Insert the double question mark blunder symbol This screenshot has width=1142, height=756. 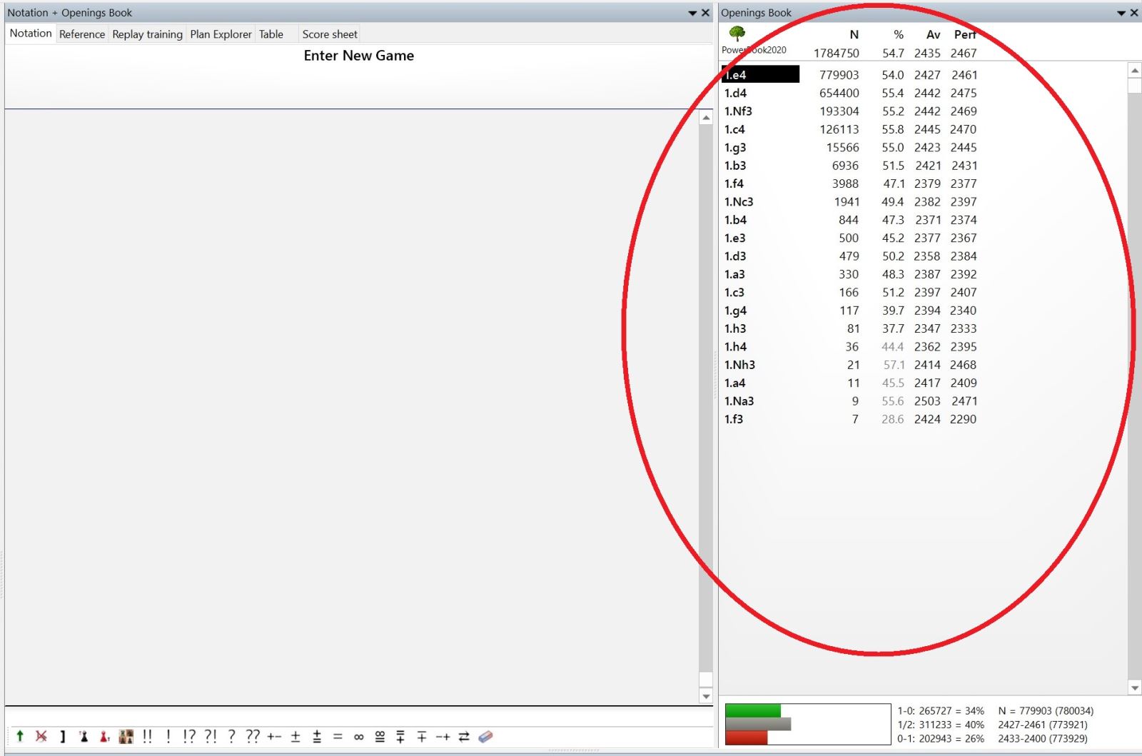(x=253, y=736)
